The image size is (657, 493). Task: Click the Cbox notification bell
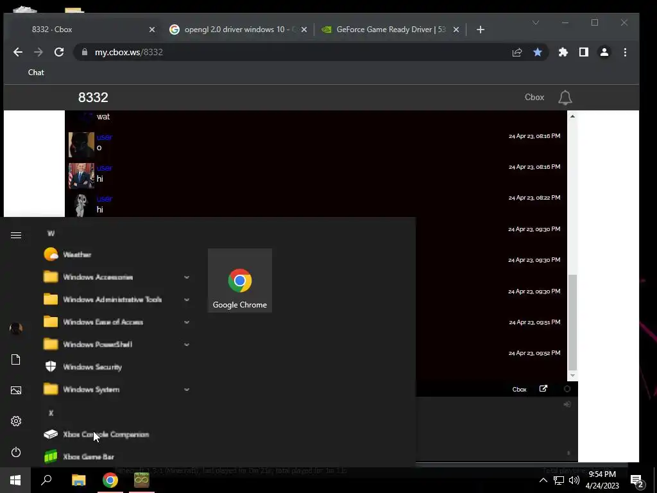pos(565,98)
